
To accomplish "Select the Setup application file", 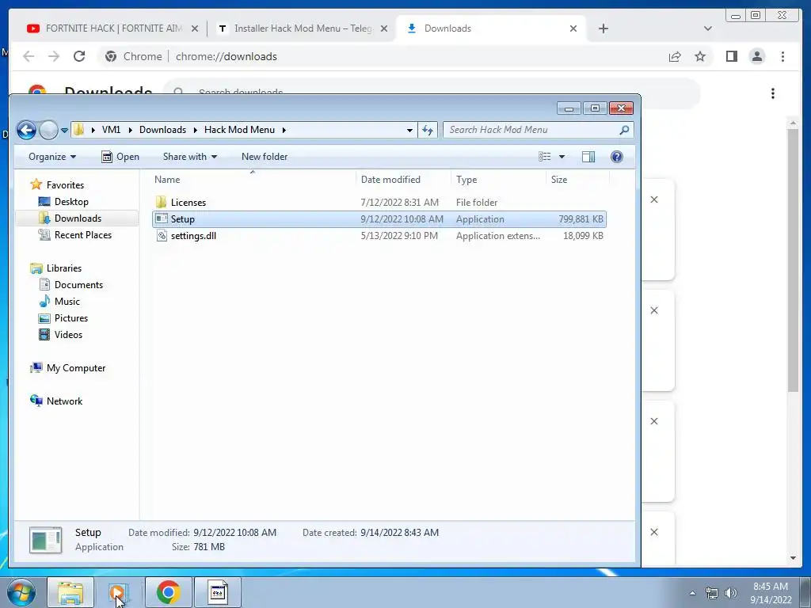I will pyautogui.click(x=379, y=219).
